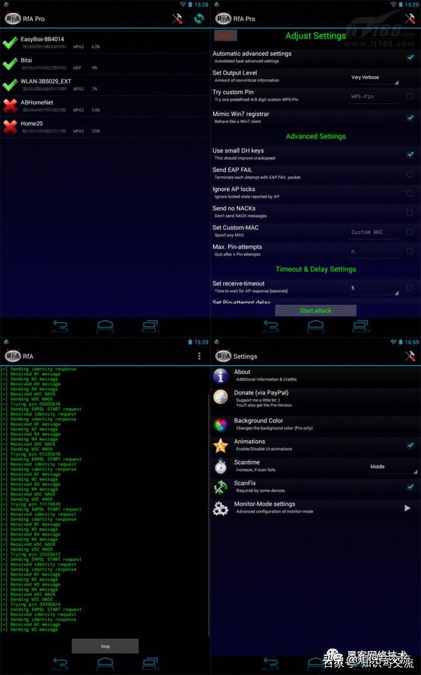
Task: Open overflow menu on RfA log screen
Action: click(x=199, y=356)
